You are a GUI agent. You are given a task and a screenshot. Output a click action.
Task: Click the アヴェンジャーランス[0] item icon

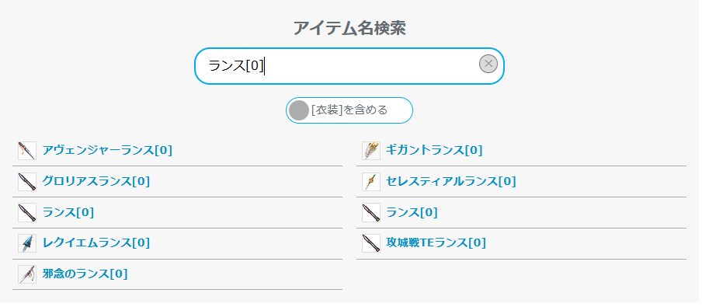click(27, 151)
